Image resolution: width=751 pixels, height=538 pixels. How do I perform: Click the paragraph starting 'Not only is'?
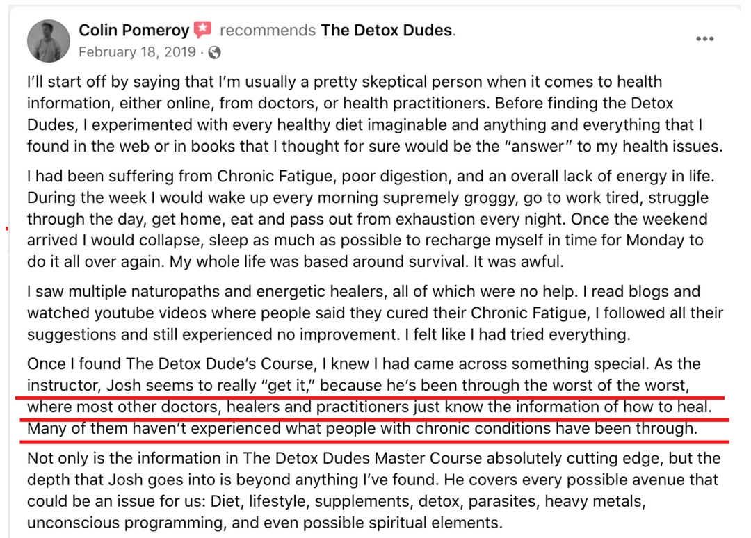click(373, 490)
